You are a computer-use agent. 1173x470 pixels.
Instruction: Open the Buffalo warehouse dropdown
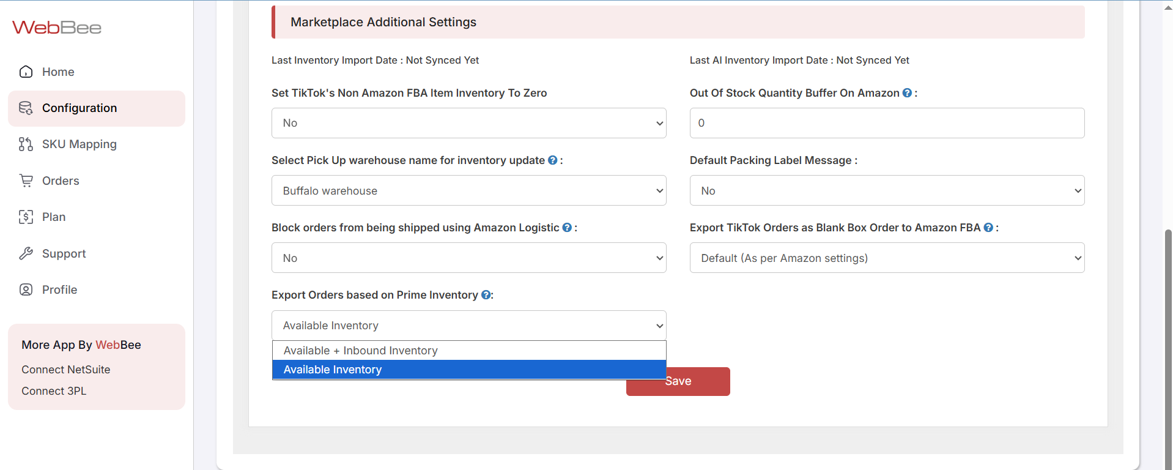468,191
